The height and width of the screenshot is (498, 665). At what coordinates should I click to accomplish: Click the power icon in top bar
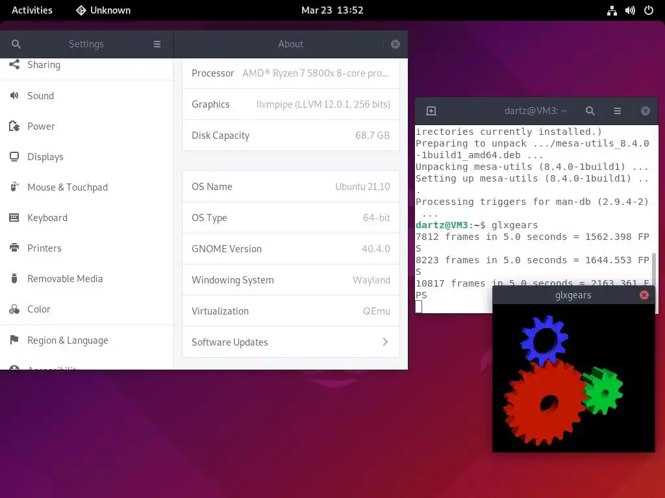click(x=649, y=10)
